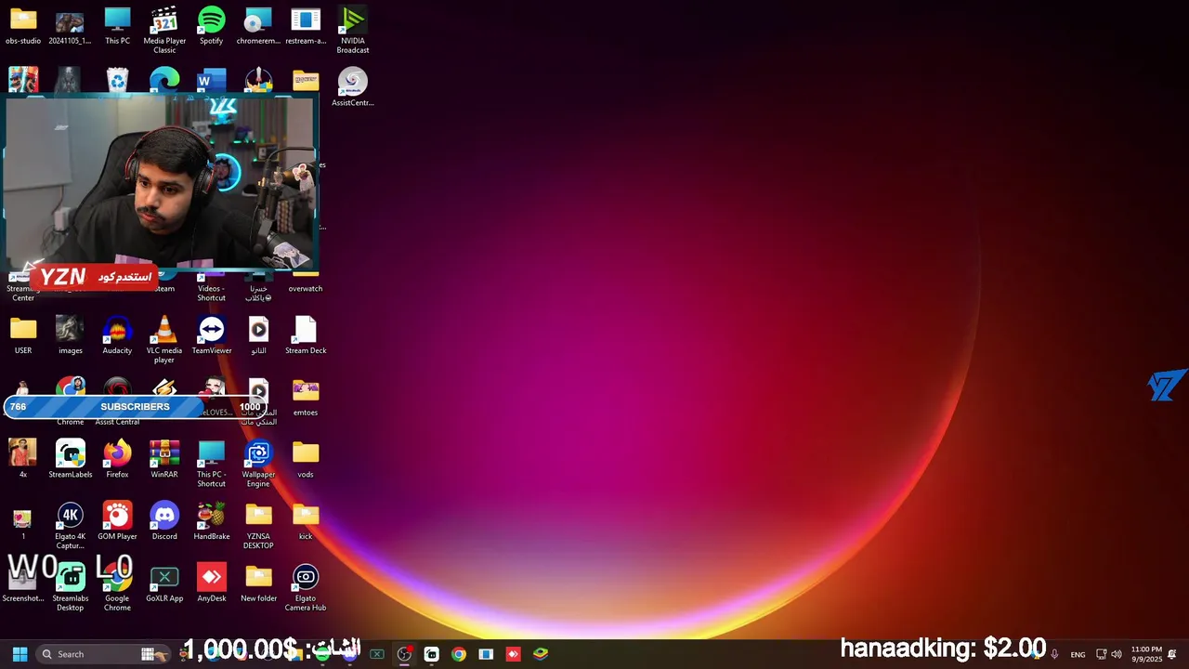Launch StreamLabels from the desktop

[x=70, y=459]
